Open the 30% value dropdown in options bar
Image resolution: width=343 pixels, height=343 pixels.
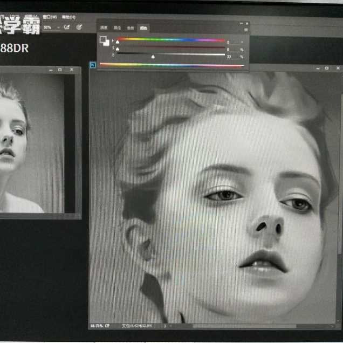52,28
